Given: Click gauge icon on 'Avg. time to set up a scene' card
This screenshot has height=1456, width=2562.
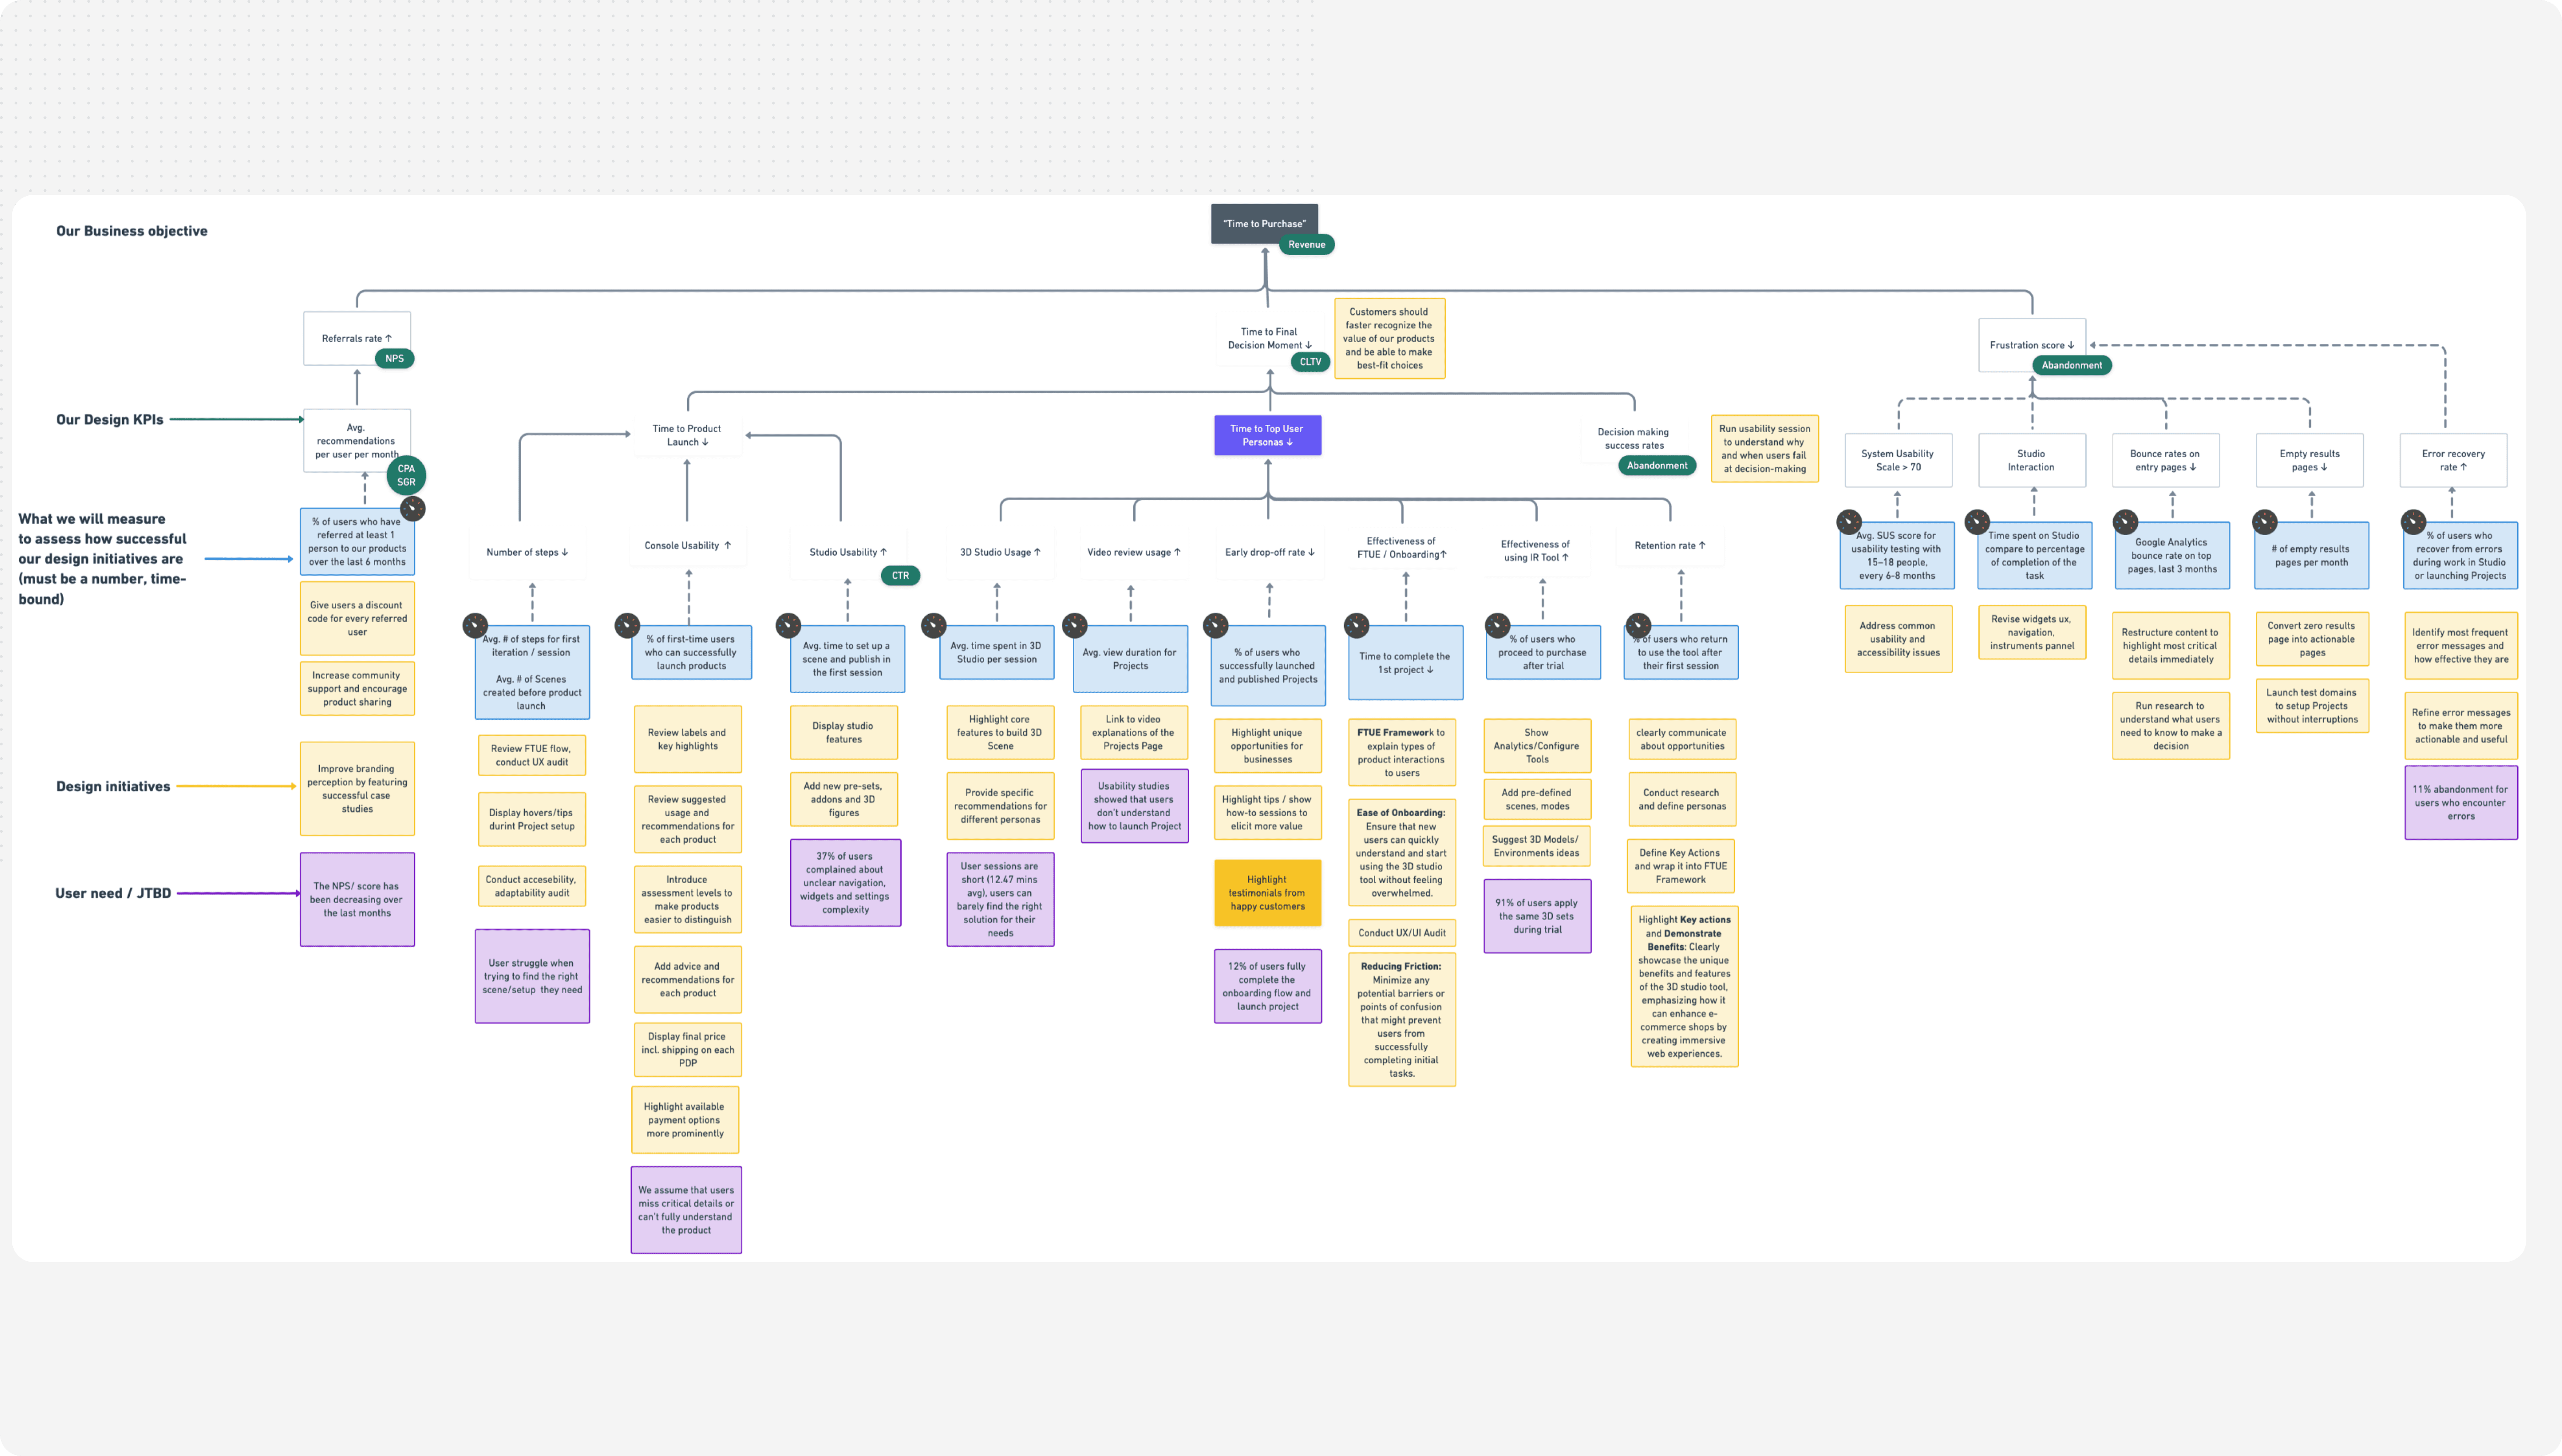Looking at the screenshot, I should click(788, 626).
